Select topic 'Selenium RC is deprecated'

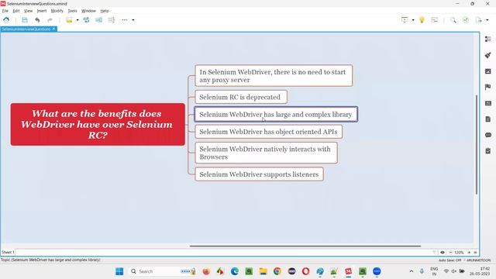(x=241, y=97)
